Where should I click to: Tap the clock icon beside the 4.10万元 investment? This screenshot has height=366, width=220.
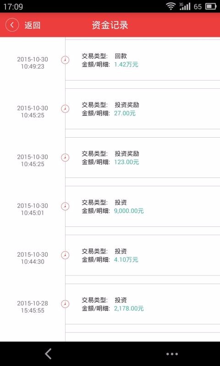(65, 255)
